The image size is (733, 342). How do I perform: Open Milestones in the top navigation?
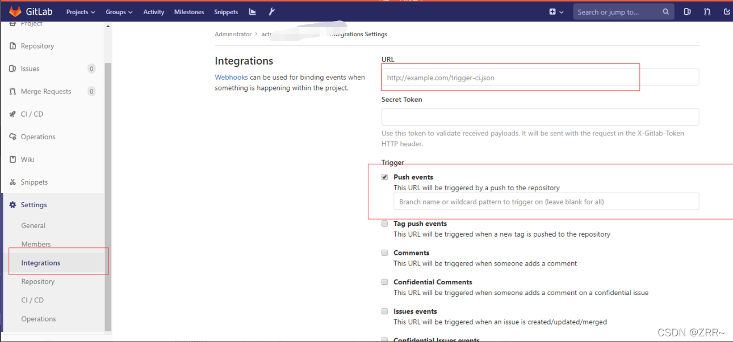point(189,12)
